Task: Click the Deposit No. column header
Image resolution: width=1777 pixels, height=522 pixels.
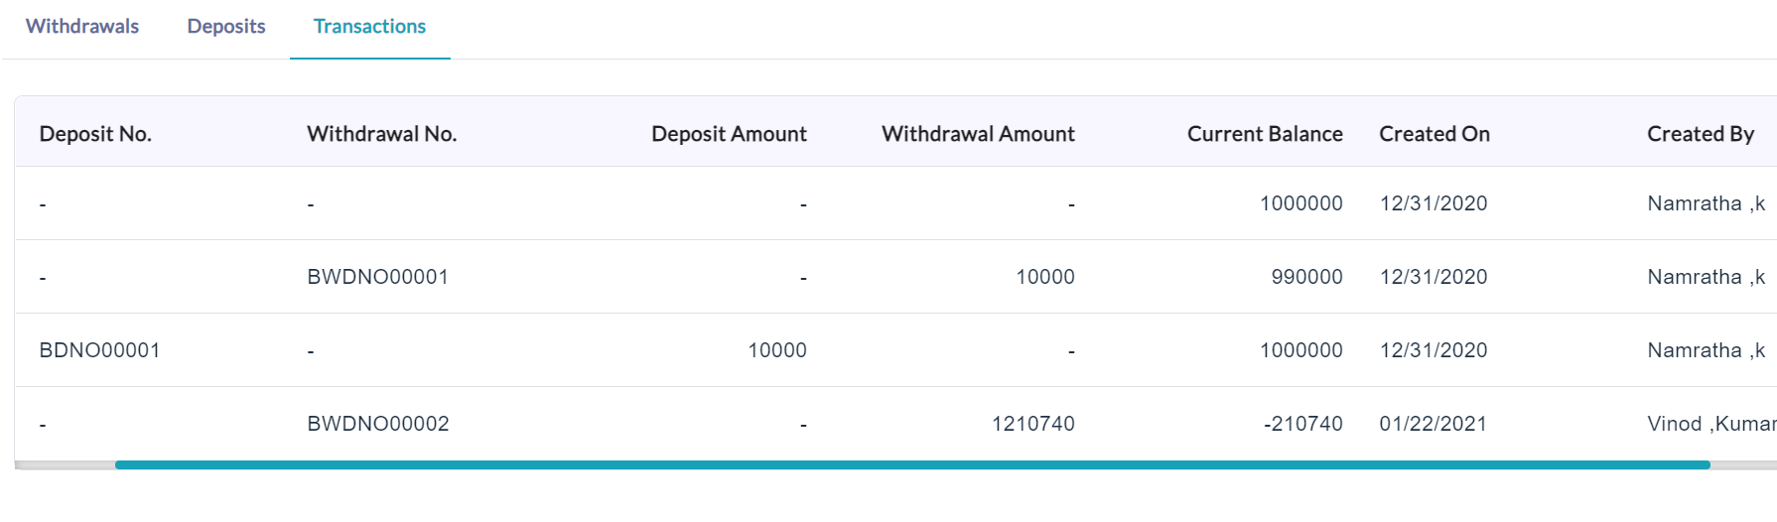Action: pos(95,134)
